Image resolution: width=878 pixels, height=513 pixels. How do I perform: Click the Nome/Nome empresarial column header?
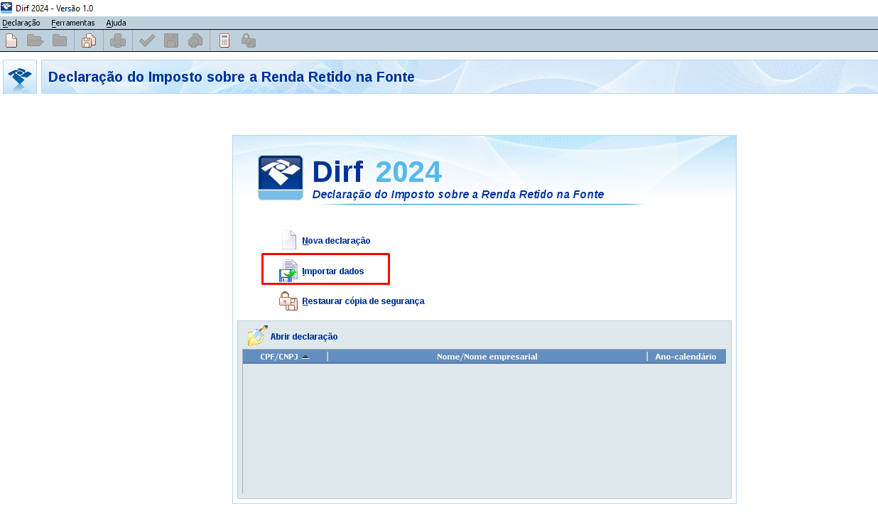click(x=487, y=357)
